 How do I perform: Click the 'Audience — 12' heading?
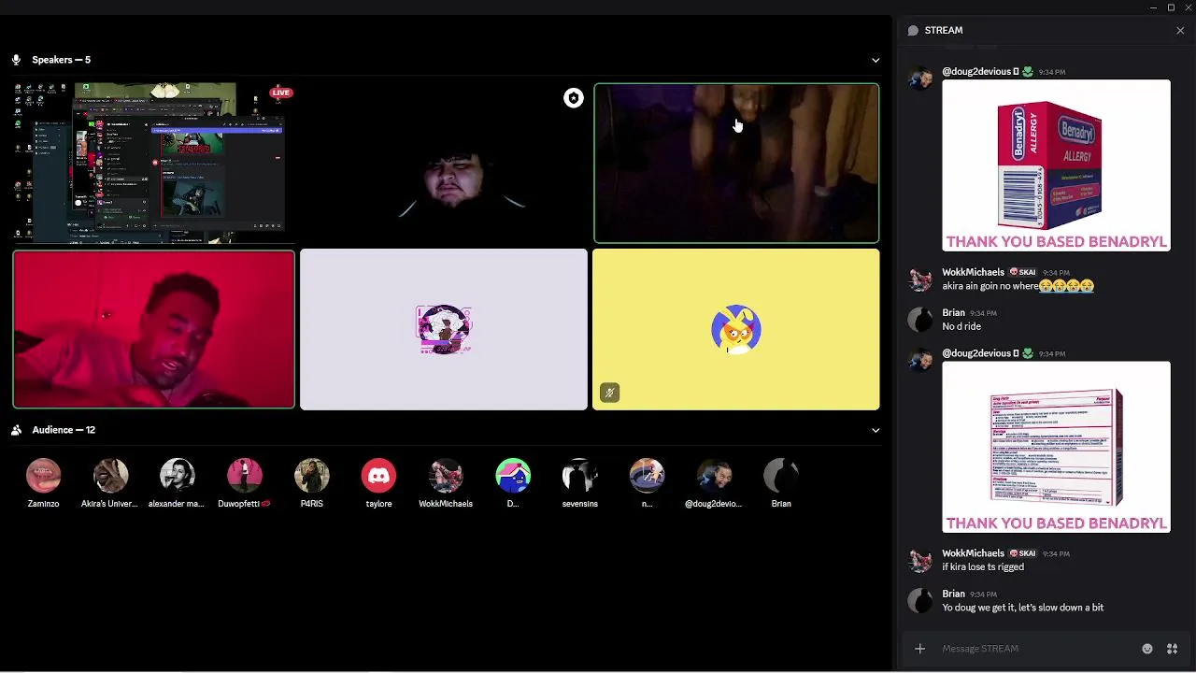pos(64,430)
